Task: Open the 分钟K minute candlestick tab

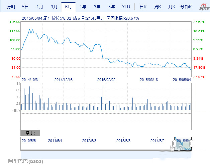Action: 186,7
